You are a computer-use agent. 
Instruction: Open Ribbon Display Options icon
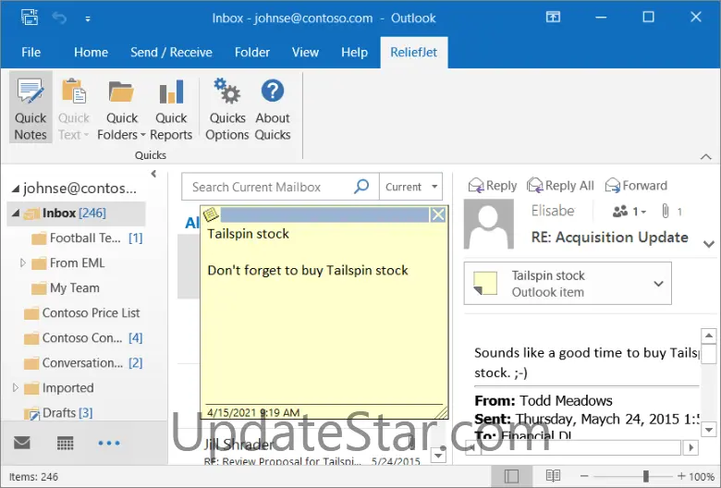point(553,18)
